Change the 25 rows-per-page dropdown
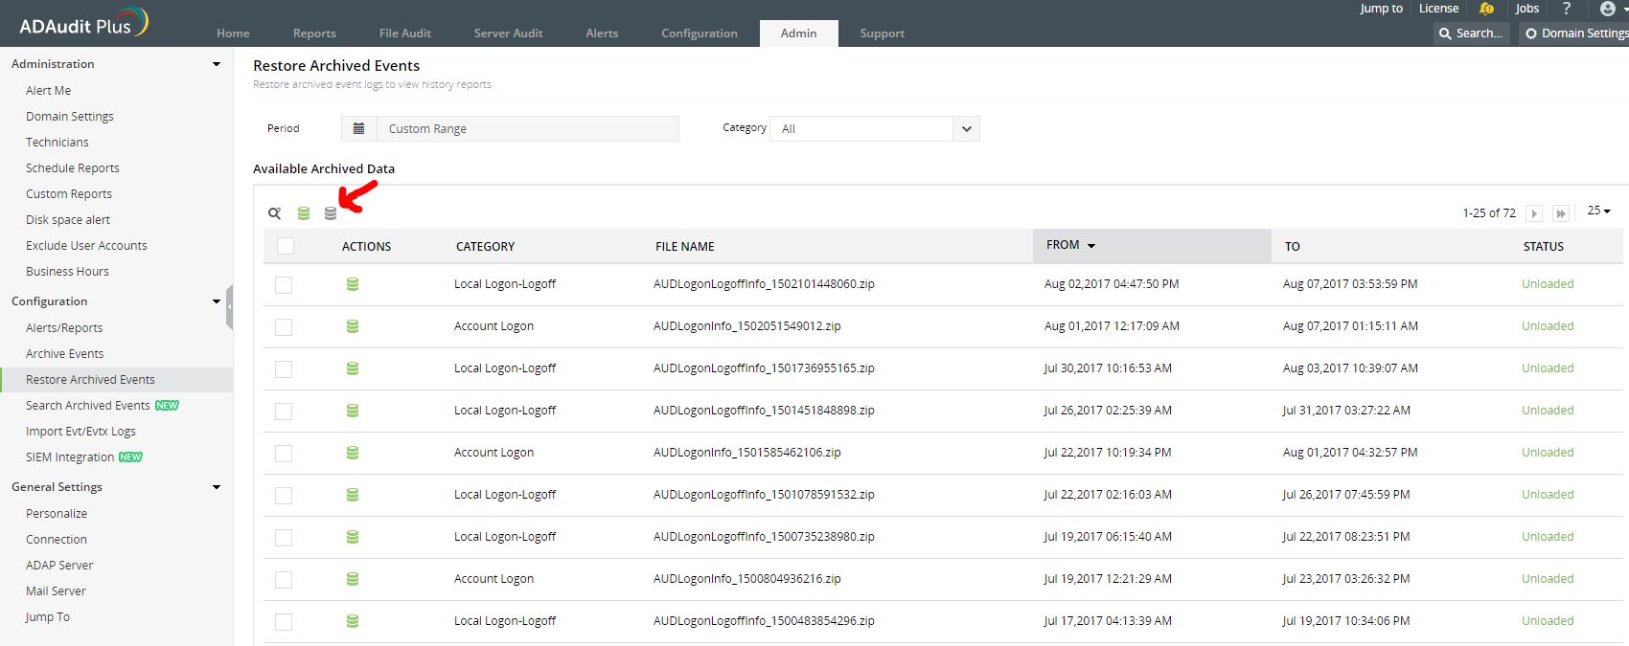 click(1598, 211)
